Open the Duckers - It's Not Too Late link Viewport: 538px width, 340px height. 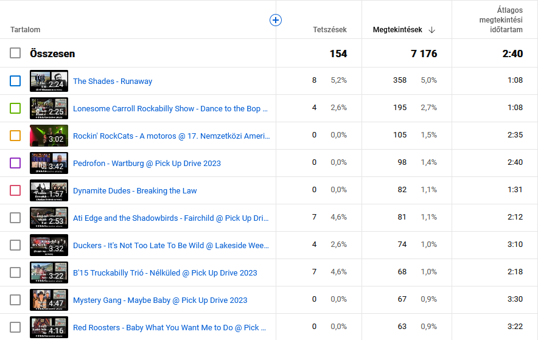tap(170, 246)
